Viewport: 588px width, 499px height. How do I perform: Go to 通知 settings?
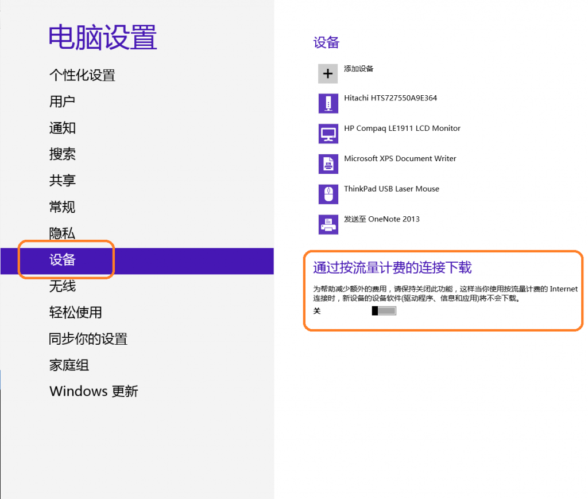pos(62,128)
